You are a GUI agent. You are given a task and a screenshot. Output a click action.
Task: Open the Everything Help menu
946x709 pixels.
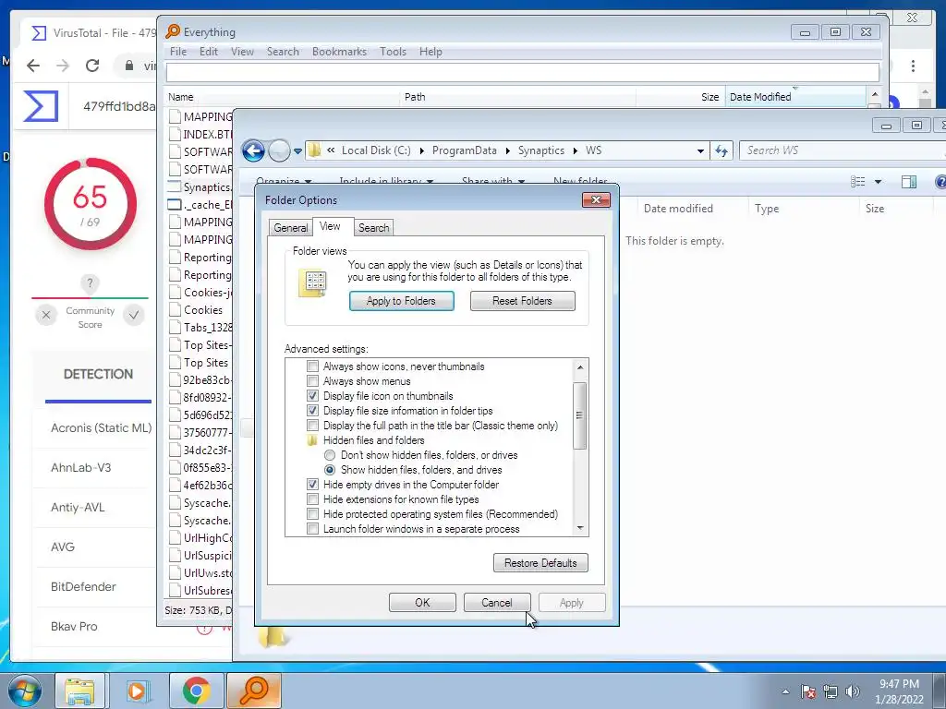431,52
